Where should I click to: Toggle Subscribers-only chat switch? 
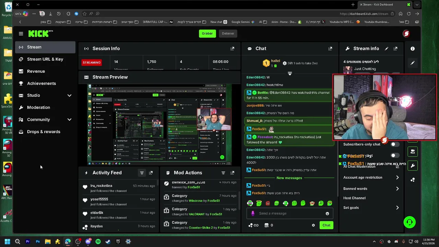point(395,144)
